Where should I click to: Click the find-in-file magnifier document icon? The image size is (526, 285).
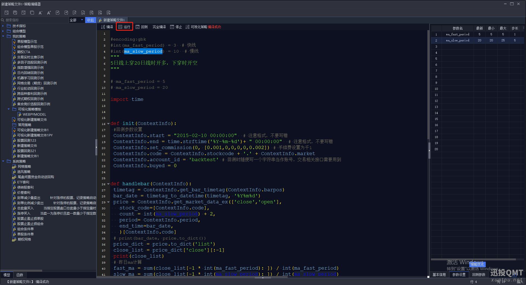pos(75,13)
